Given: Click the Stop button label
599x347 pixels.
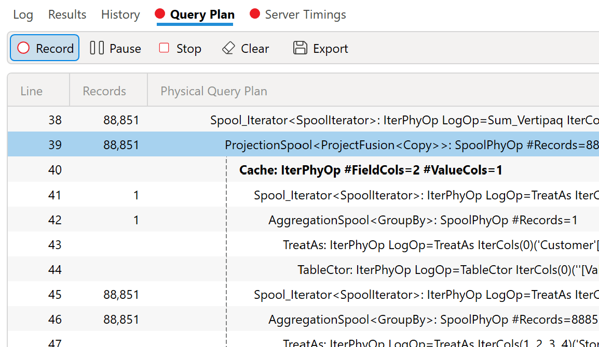Looking at the screenshot, I should point(189,49).
